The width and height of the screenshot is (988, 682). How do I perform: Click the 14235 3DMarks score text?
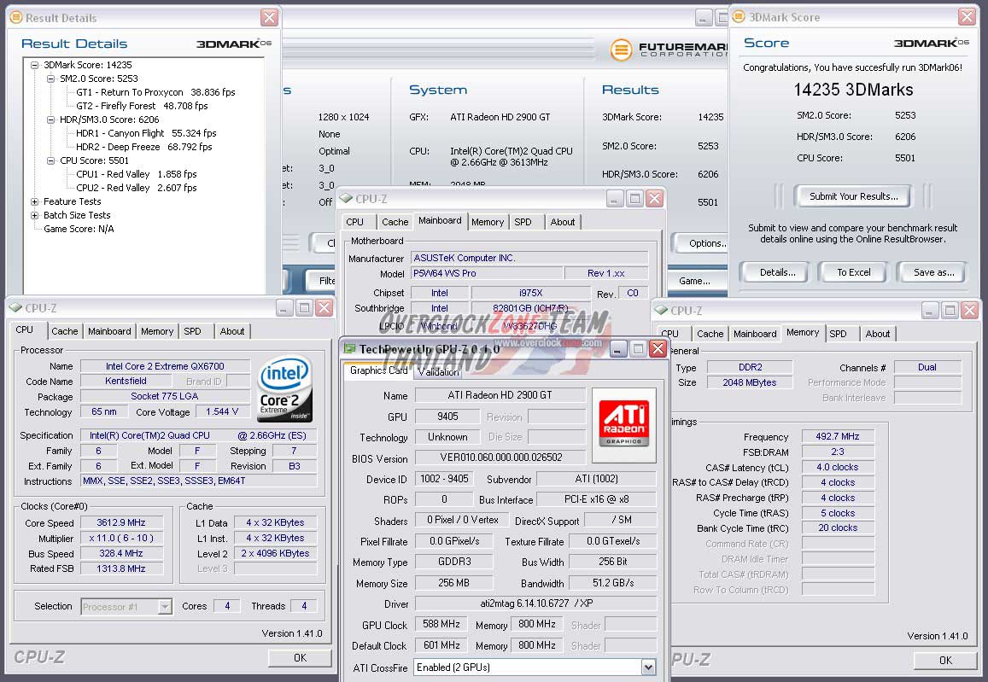point(853,90)
